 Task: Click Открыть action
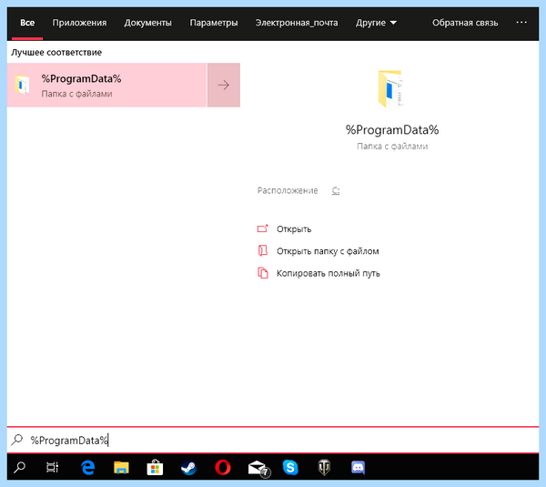point(294,229)
